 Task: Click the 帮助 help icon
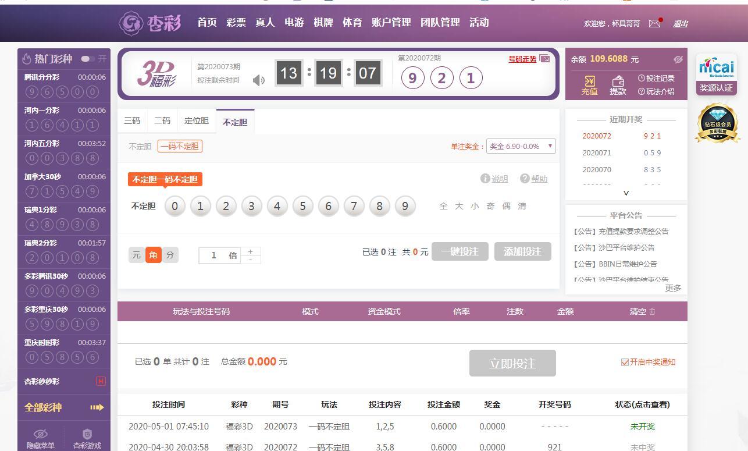525,179
